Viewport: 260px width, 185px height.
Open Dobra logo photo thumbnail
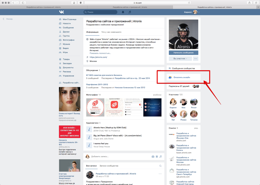[x=95, y=107]
